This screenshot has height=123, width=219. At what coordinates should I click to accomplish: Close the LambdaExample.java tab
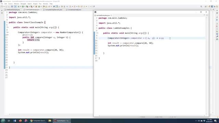point(111,15)
